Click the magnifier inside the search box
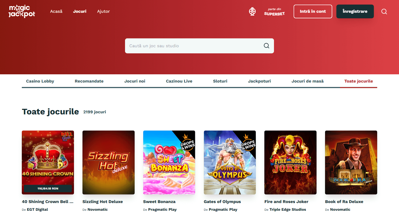The height and width of the screenshot is (224, 399). 267,46
